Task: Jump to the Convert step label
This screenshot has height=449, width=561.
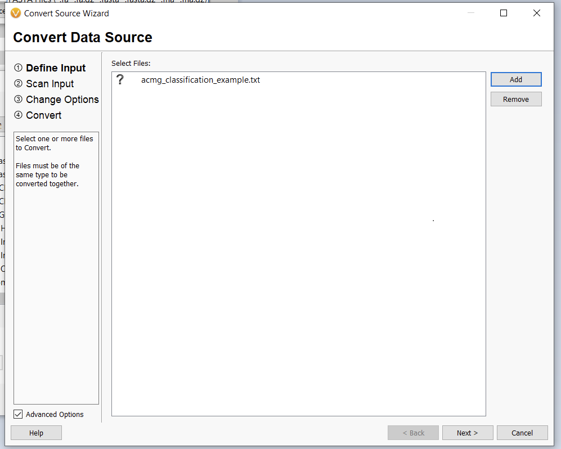Action: coord(44,115)
